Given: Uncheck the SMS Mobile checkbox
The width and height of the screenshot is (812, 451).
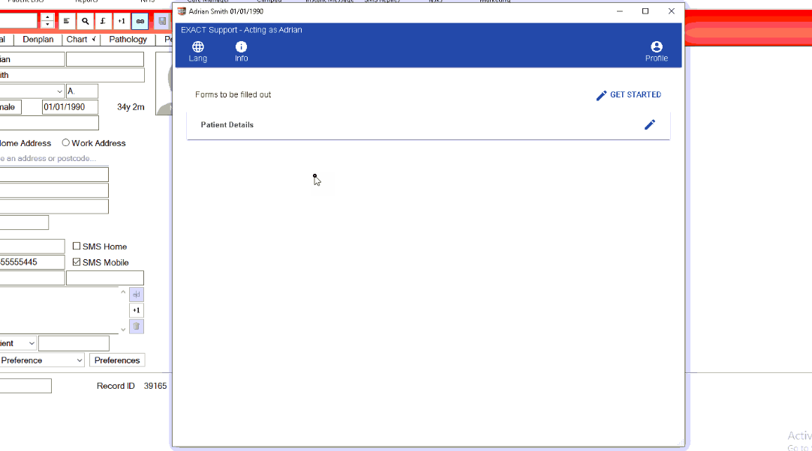Looking at the screenshot, I should [x=77, y=262].
